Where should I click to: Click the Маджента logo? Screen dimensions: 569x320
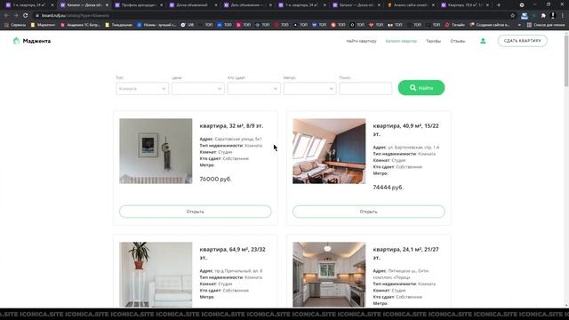(32, 41)
